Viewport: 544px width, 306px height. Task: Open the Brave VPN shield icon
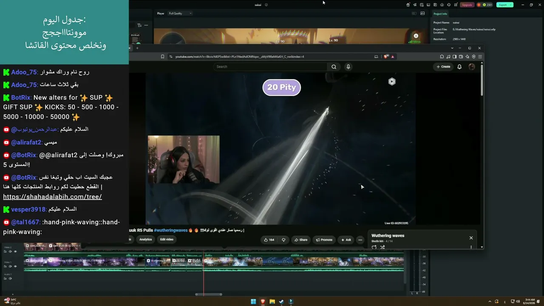tap(473, 57)
